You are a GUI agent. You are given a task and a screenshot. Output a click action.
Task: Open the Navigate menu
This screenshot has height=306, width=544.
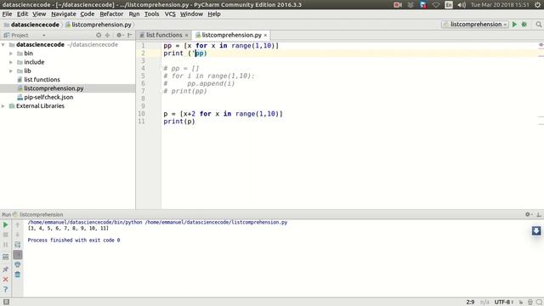tap(64, 14)
